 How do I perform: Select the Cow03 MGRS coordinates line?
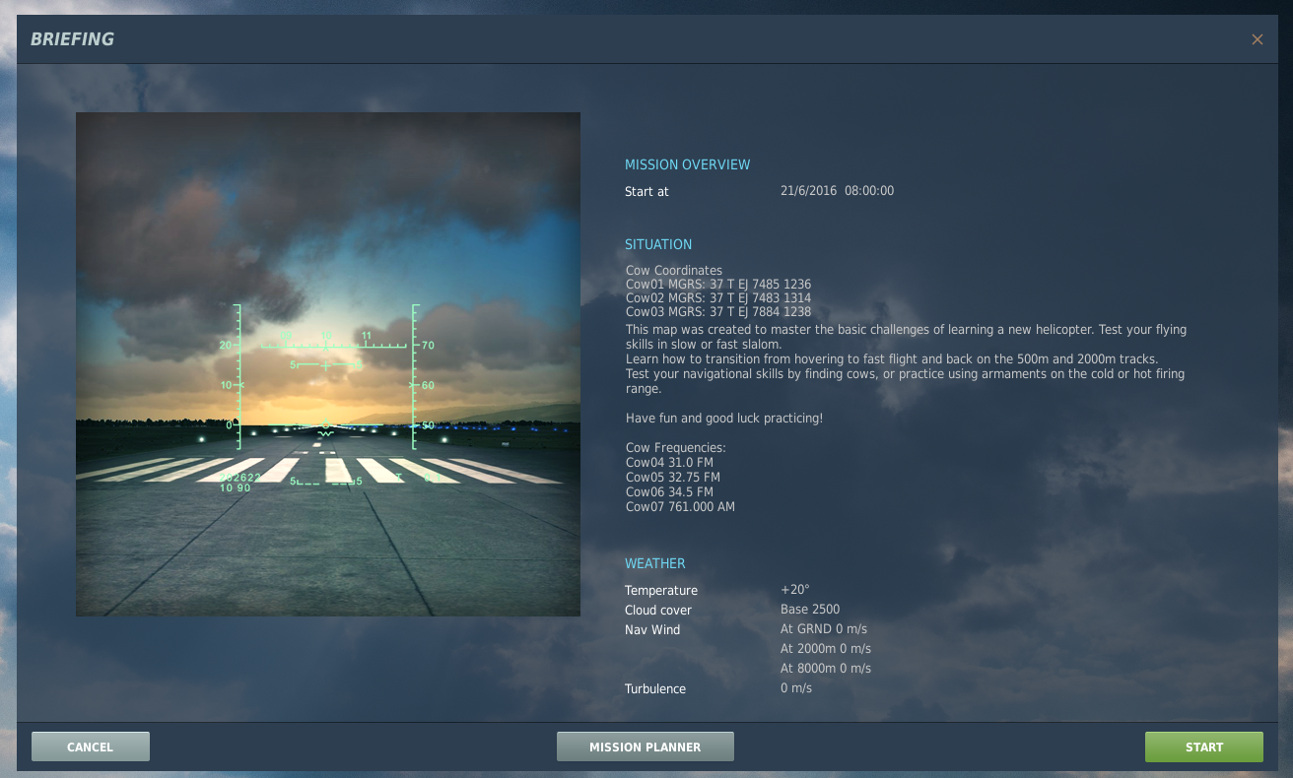[x=718, y=312]
